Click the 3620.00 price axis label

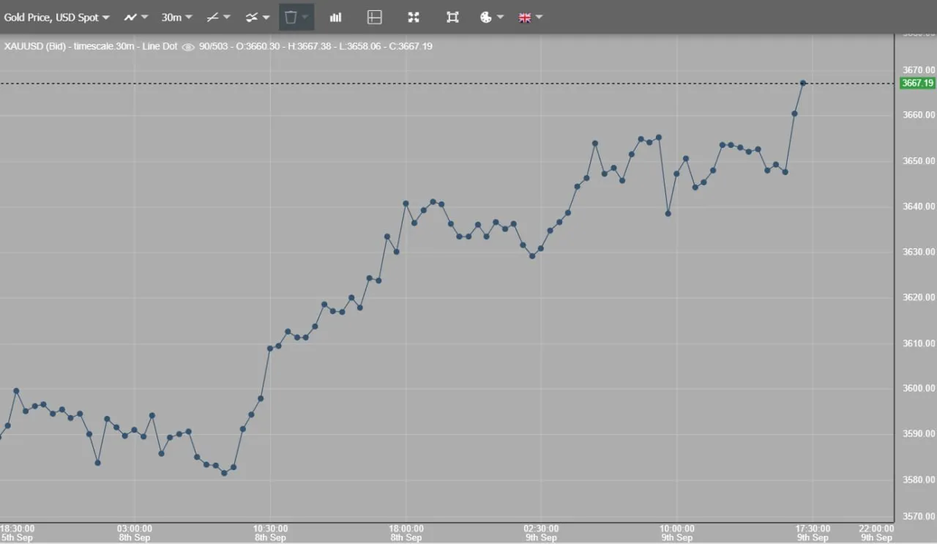918,297
